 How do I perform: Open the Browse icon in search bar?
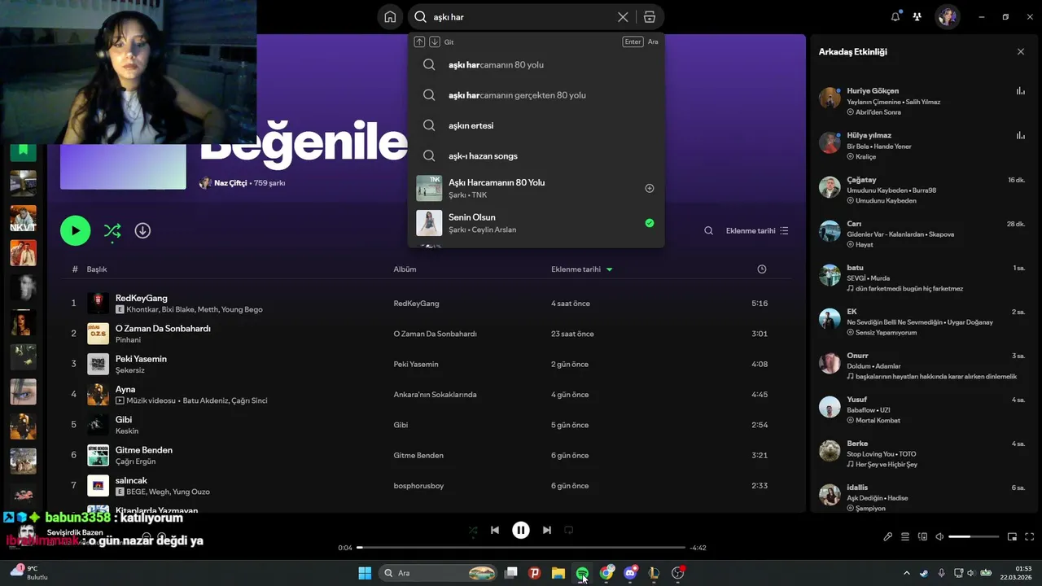tap(649, 17)
